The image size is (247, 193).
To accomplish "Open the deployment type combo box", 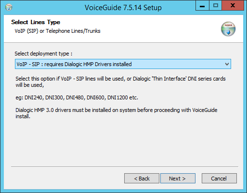I will (123, 64).
